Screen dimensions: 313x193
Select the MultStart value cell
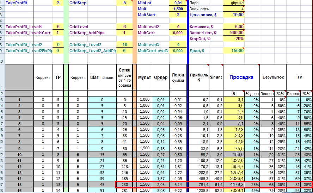point(178,15)
